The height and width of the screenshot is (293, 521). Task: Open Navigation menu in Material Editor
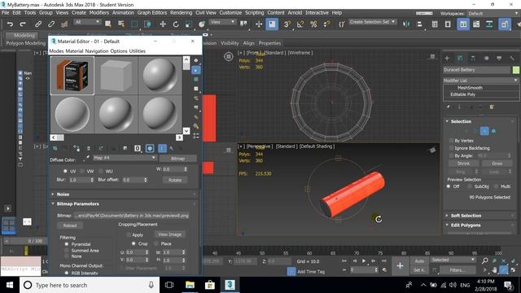click(x=97, y=51)
